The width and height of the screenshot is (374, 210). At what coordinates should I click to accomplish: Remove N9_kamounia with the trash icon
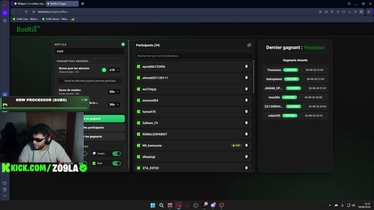pyautogui.click(x=246, y=146)
